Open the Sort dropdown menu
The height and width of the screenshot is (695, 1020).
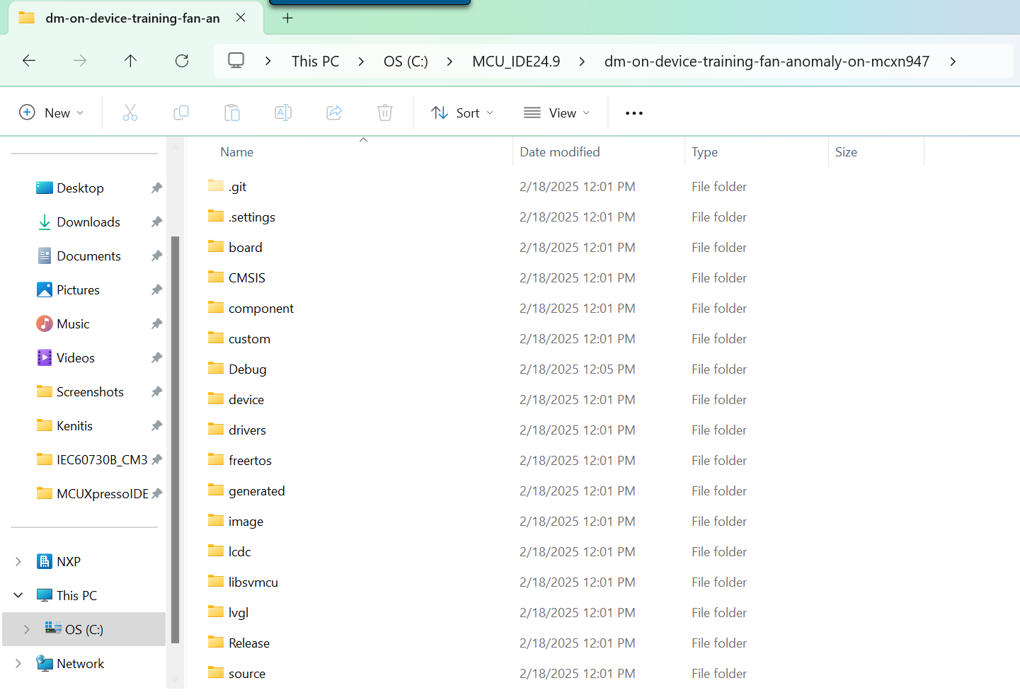(x=462, y=113)
